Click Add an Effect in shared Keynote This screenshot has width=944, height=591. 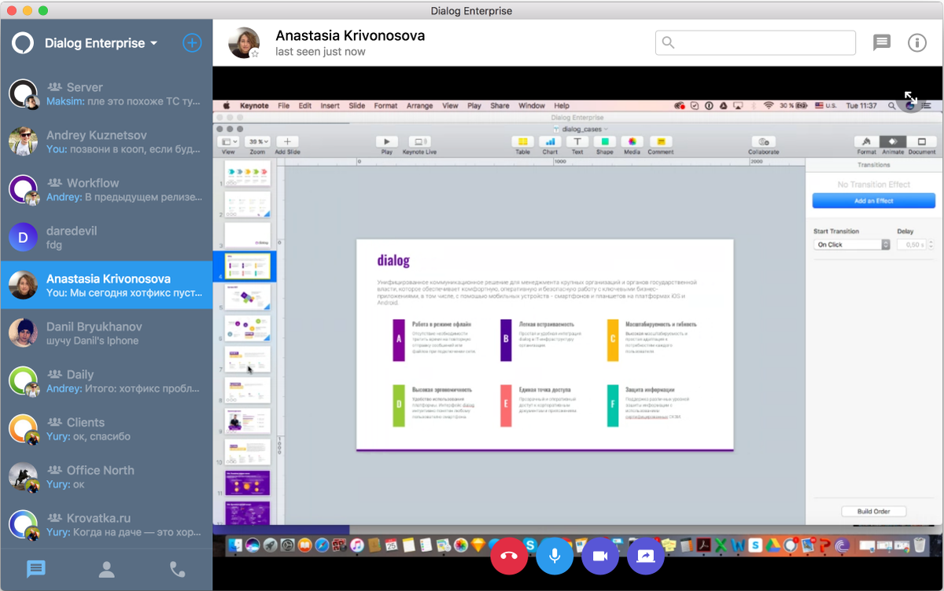click(x=874, y=201)
